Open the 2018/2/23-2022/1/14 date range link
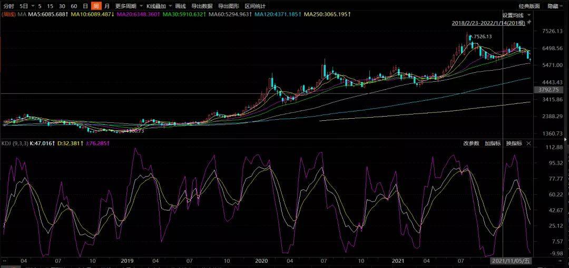Image resolution: width=569 pixels, height=268 pixels. (488, 23)
